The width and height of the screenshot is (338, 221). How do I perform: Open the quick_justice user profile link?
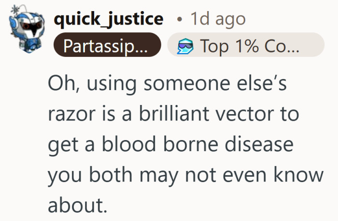point(108,19)
